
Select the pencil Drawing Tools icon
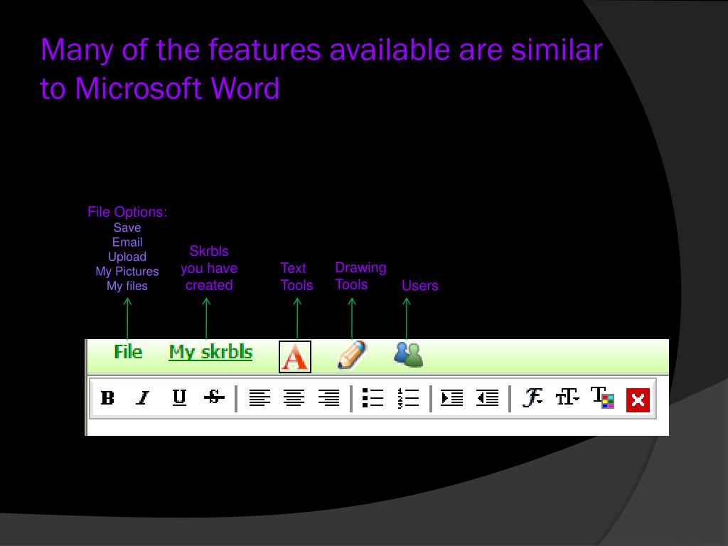point(352,355)
